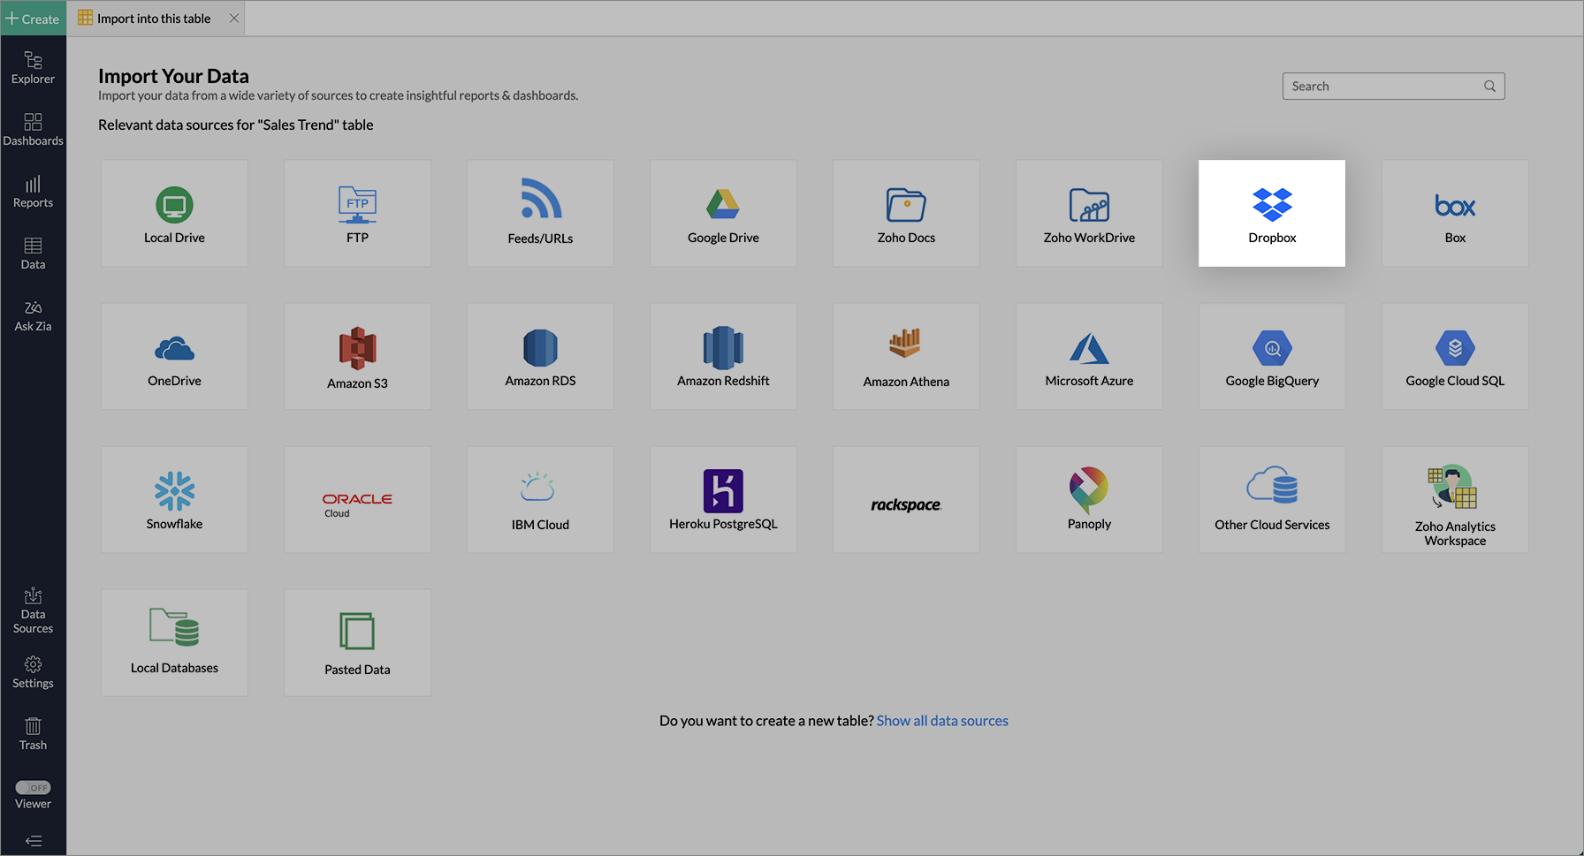Toggle the Viewer mode switch
Viewport: 1584px width, 856px height.
click(x=34, y=787)
